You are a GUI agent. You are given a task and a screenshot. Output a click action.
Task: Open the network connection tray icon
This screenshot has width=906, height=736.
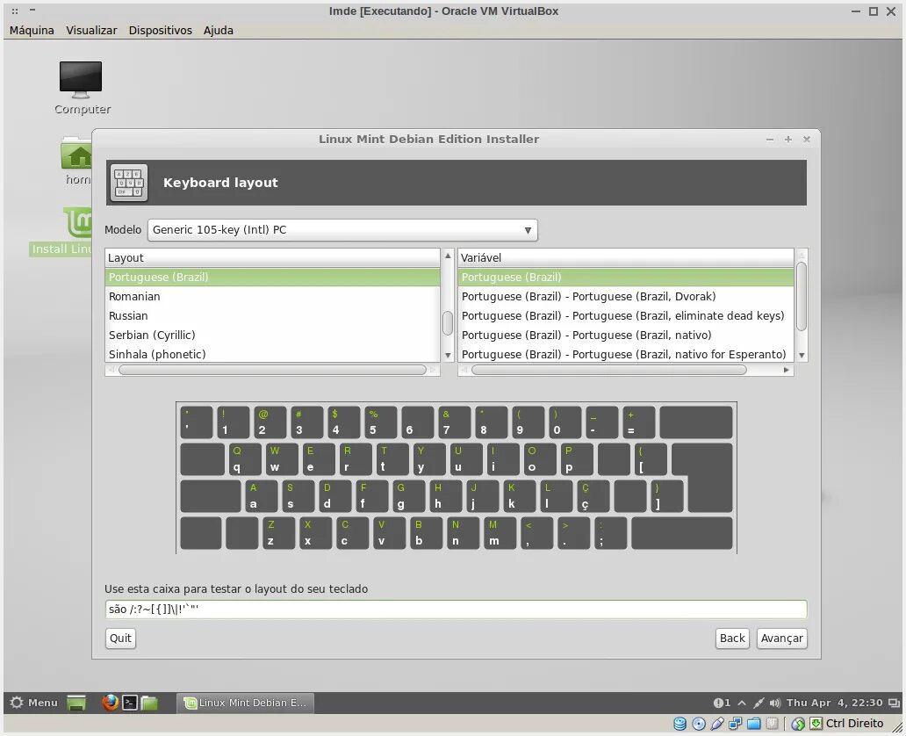pyautogui.click(x=759, y=703)
